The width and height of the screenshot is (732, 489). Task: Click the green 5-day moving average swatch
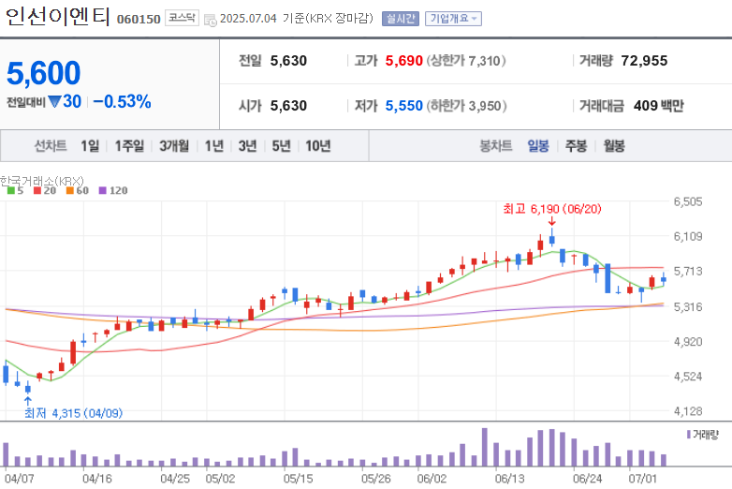click(x=10, y=190)
